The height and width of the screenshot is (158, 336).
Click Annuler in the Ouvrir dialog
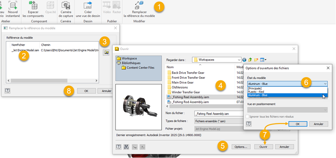pos(285,147)
